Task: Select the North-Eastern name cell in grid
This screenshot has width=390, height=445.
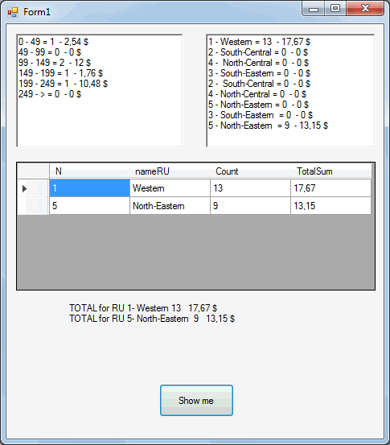Action: click(x=170, y=206)
